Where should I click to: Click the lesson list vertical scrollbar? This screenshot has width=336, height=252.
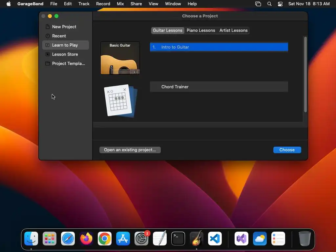pos(305,74)
